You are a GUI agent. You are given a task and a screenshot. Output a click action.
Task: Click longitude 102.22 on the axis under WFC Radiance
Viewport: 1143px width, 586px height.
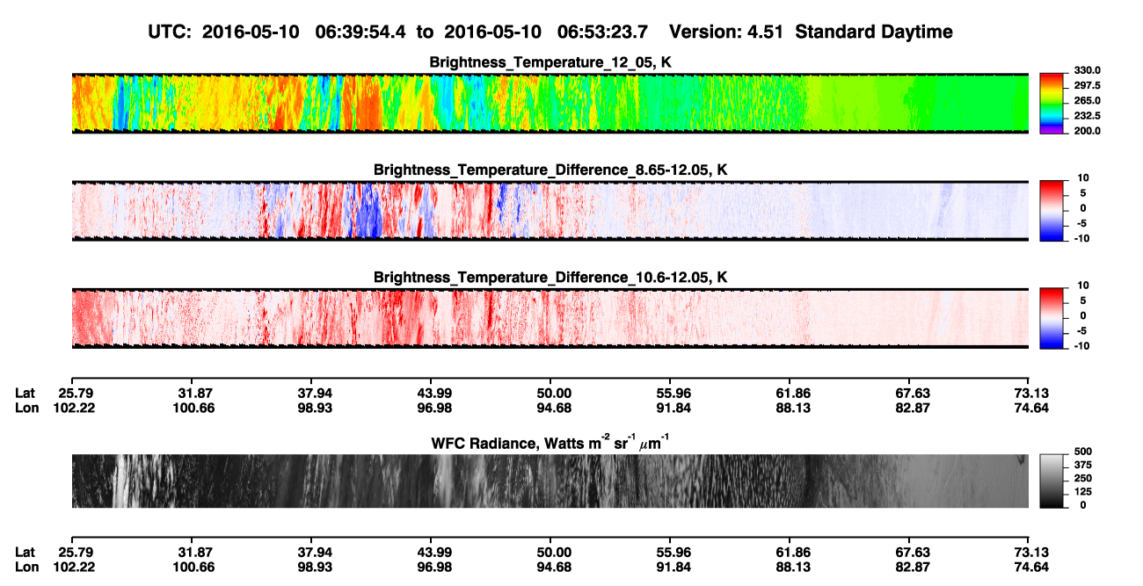(x=74, y=567)
